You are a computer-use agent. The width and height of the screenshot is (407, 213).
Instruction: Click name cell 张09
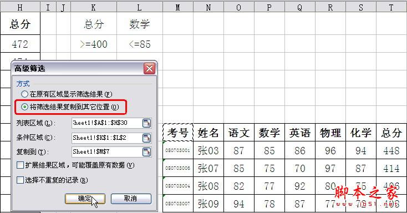click(x=208, y=204)
